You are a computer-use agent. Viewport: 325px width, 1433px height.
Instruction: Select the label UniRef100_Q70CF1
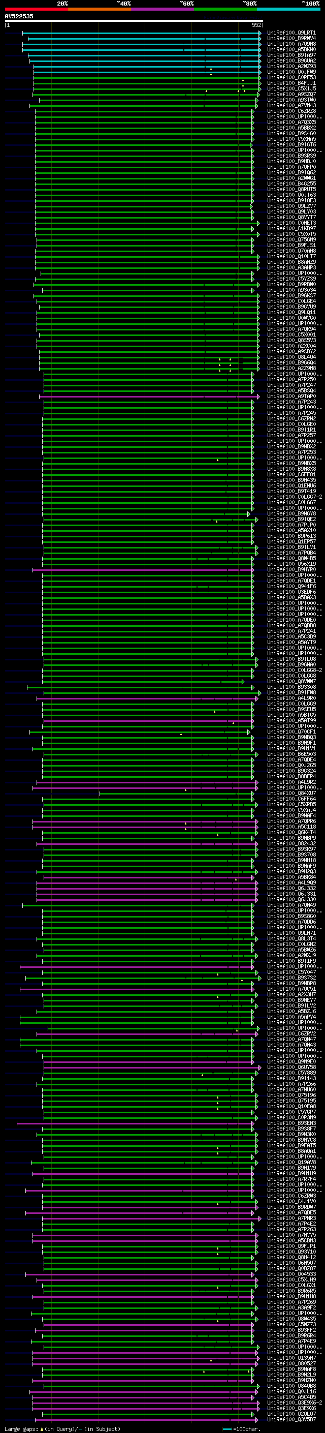tap(291, 731)
